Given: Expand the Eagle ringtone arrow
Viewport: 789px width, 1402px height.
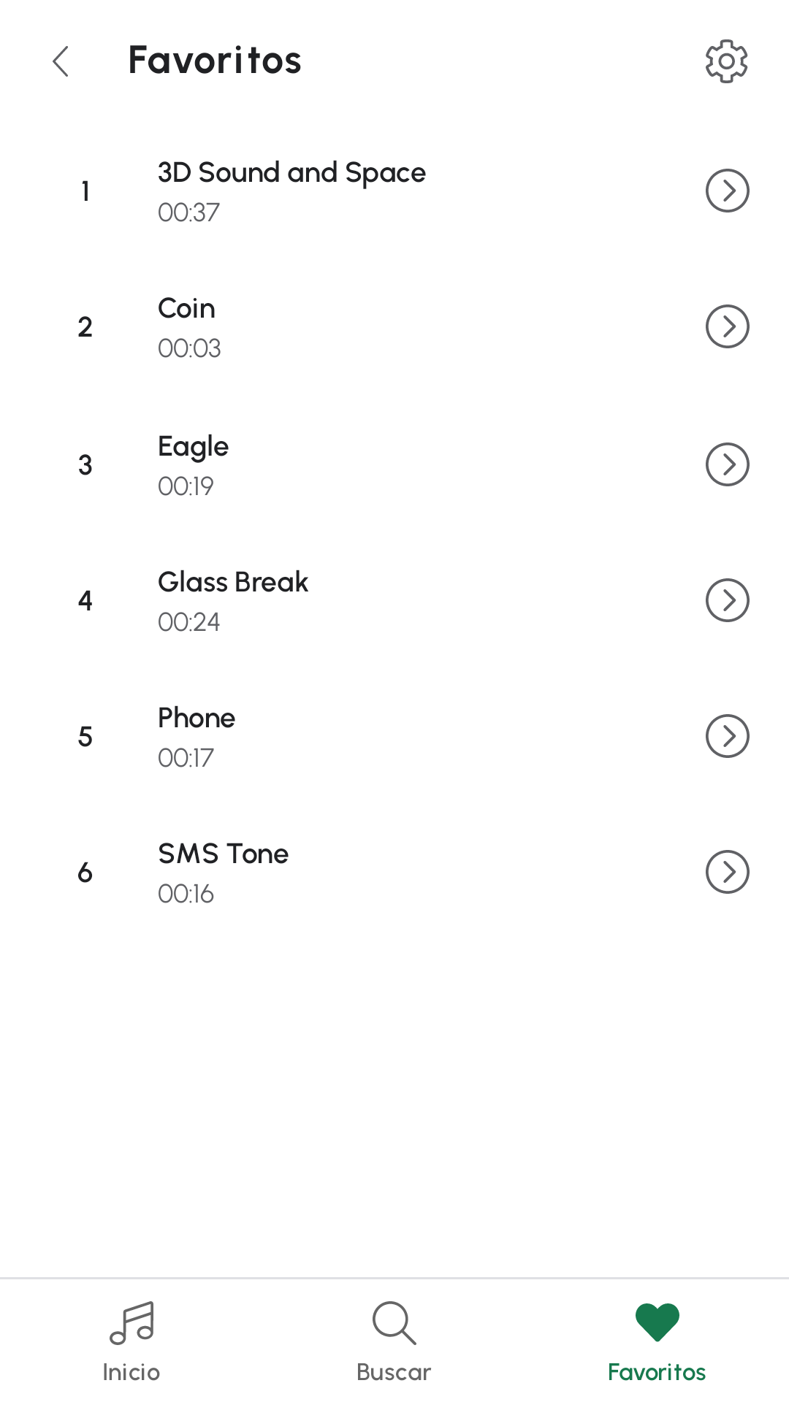Looking at the screenshot, I should coord(727,464).
